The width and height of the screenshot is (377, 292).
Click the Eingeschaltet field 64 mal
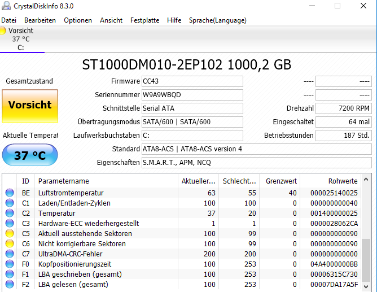(344, 122)
